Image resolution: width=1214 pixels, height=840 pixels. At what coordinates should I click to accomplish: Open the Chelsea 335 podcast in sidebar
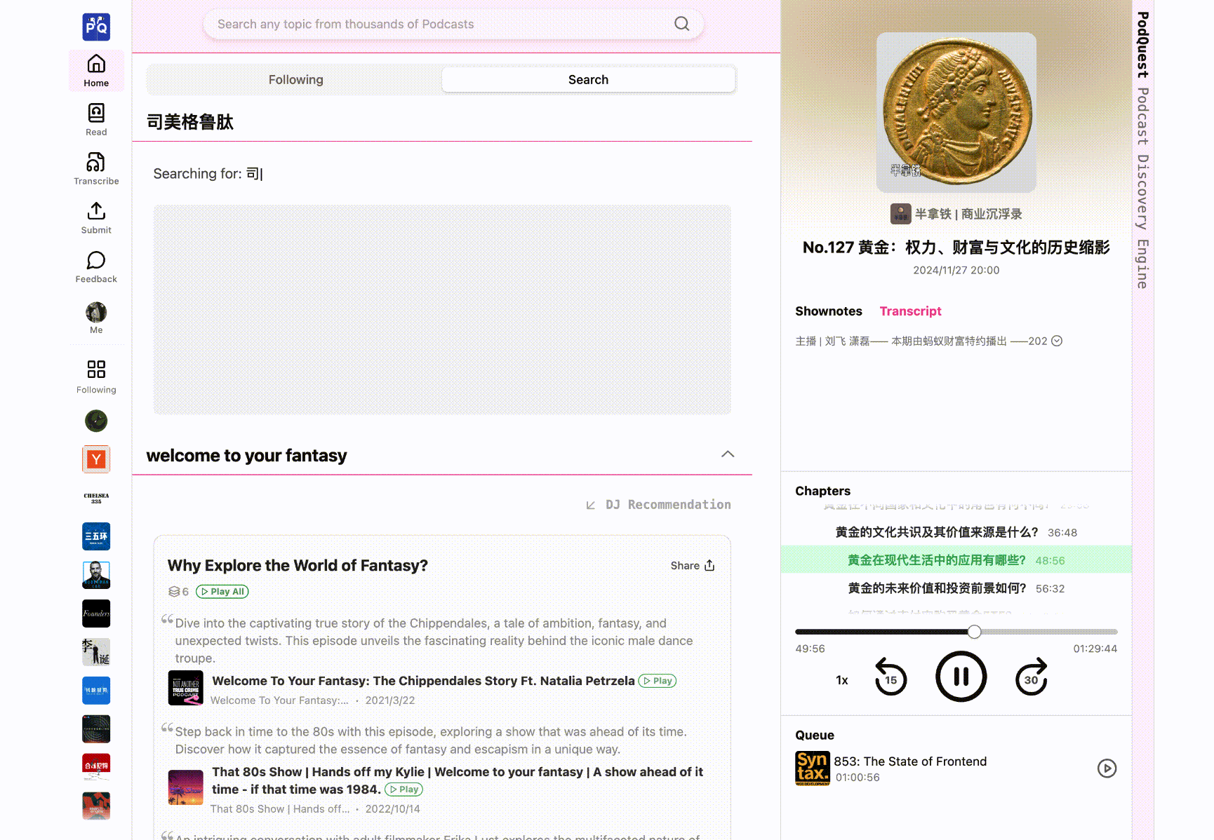click(96, 498)
